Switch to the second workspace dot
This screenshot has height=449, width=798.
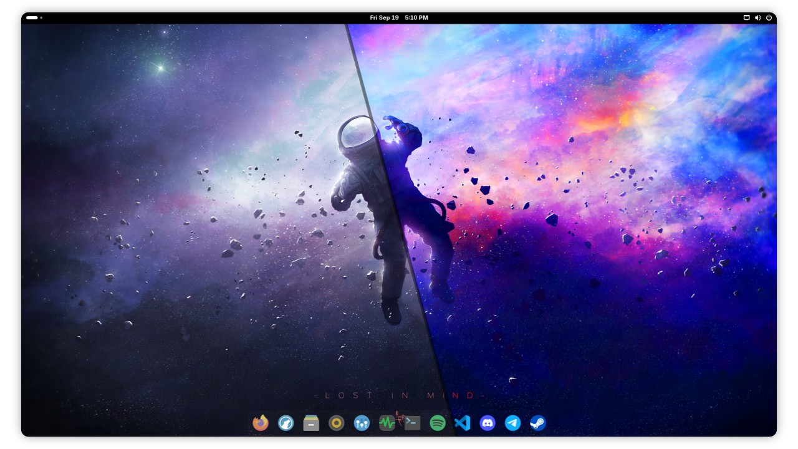(41, 17)
